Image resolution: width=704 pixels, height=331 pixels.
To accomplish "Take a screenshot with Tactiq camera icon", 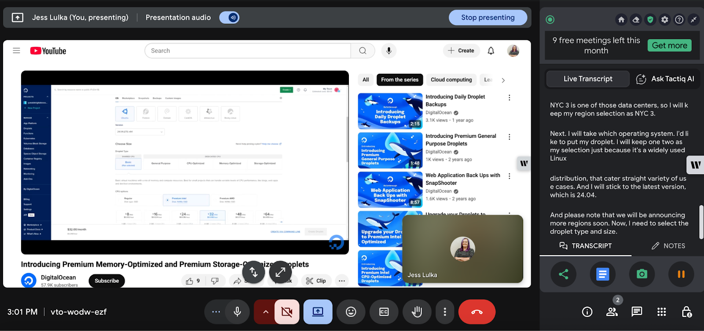I will coord(642,274).
